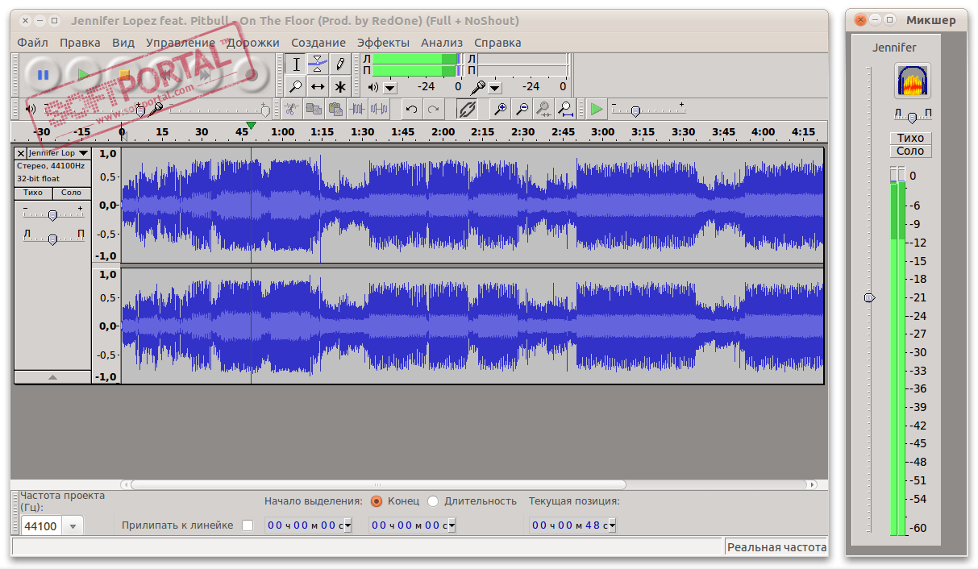978x569 pixels.
Task: Close the Jennifer Lop track with X
Action: (21, 153)
